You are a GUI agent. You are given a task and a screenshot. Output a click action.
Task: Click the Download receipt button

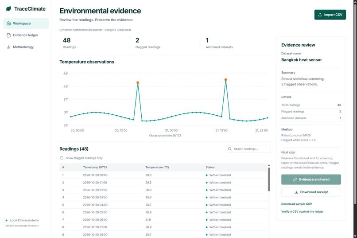[x=311, y=192]
